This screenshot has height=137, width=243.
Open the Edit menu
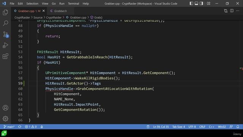click(x=20, y=3)
